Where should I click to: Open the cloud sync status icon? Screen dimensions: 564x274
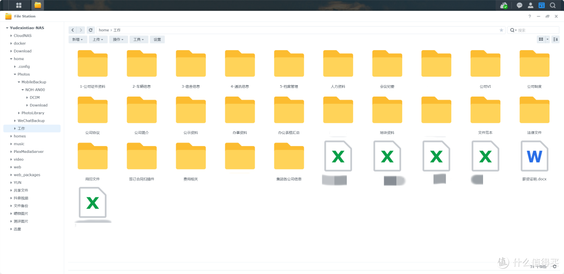click(x=504, y=5)
